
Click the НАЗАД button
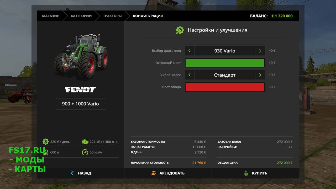click(80, 173)
